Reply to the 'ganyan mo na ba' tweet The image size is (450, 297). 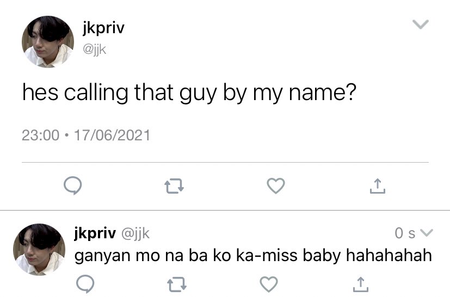[x=85, y=284]
